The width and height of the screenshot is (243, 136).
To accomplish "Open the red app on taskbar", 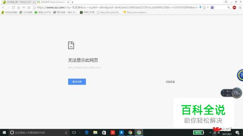I will tap(113, 133).
